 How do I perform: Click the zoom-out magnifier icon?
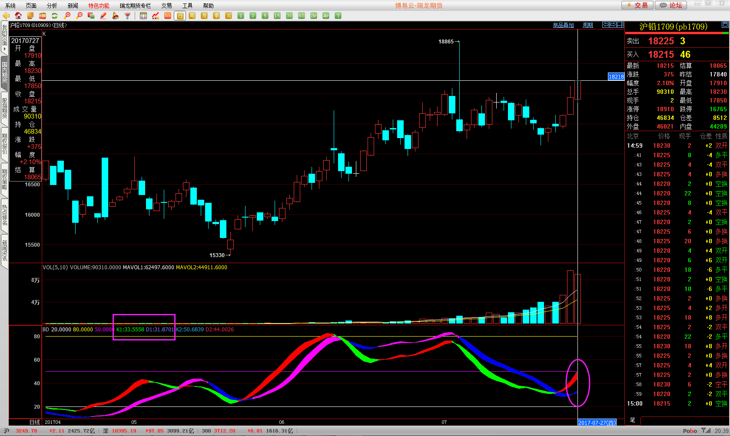(79, 16)
